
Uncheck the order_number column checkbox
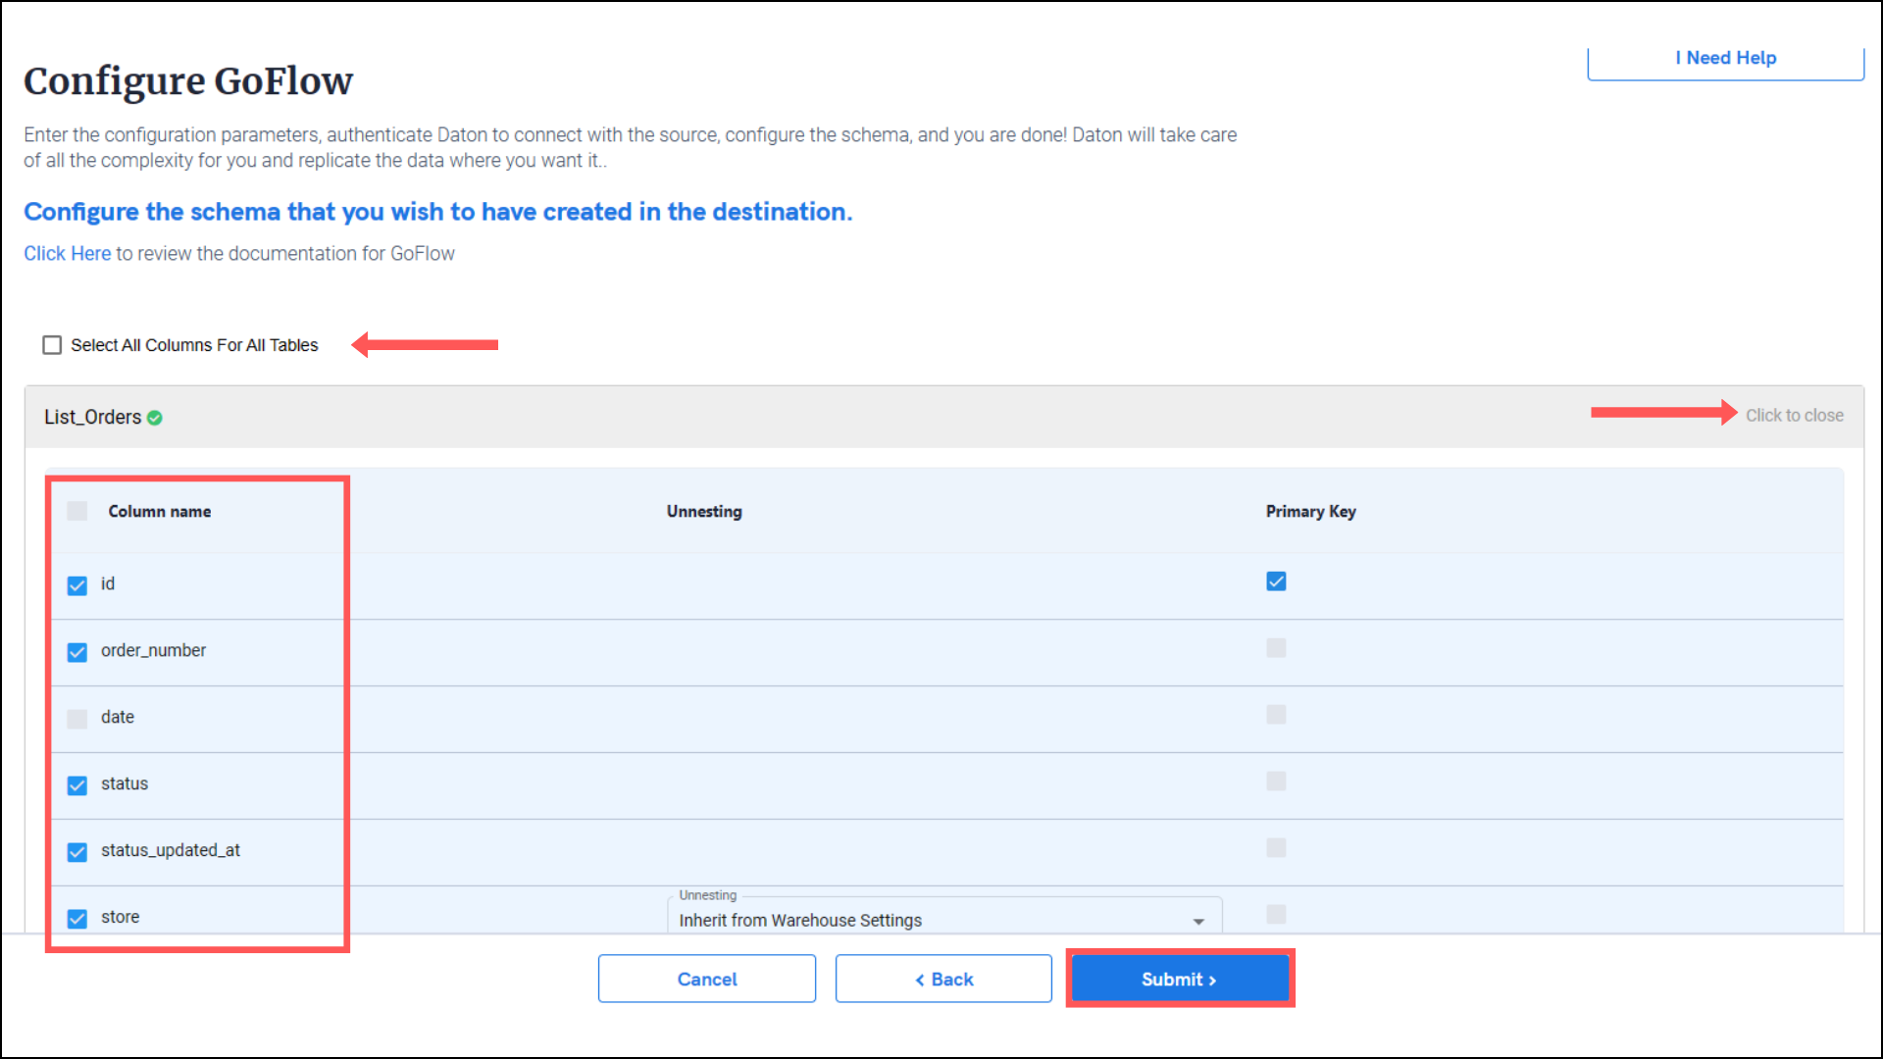[77, 652]
